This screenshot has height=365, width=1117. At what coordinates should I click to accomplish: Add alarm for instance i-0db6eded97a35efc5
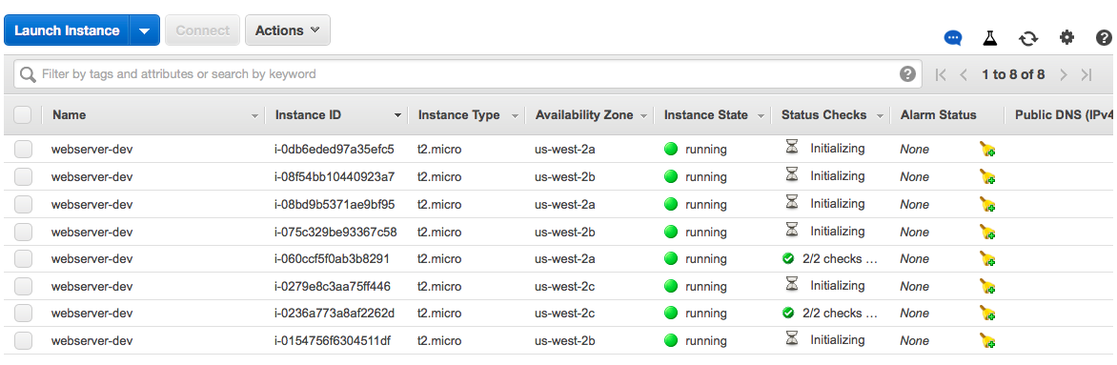pyautogui.click(x=986, y=149)
